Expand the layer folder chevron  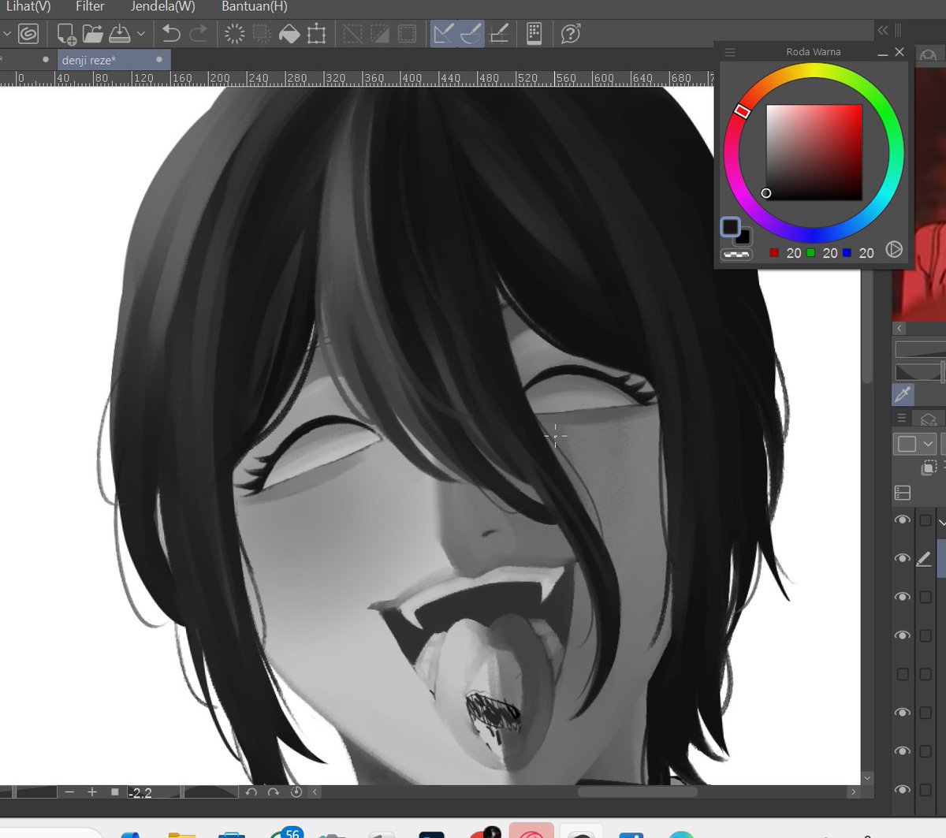click(x=942, y=521)
